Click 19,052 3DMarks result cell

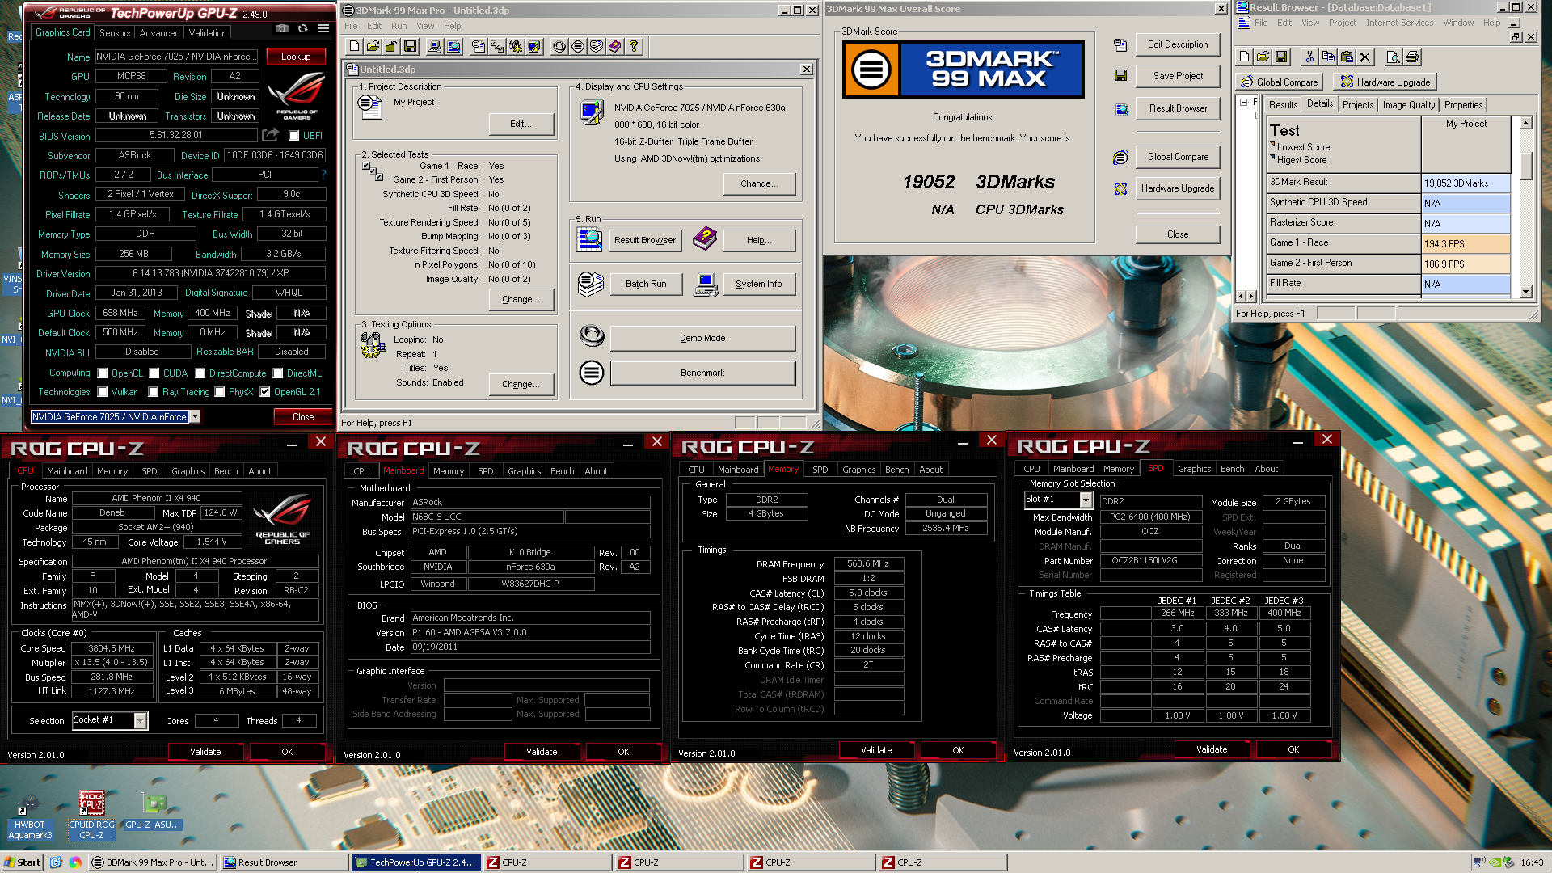click(1466, 183)
